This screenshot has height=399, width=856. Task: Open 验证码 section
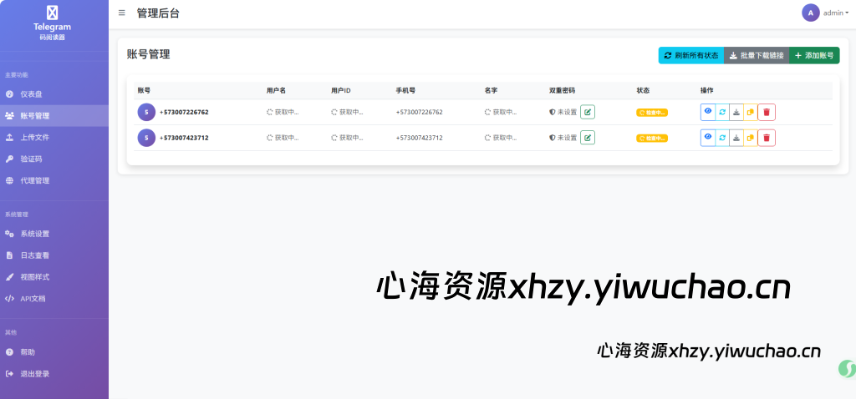(54, 159)
